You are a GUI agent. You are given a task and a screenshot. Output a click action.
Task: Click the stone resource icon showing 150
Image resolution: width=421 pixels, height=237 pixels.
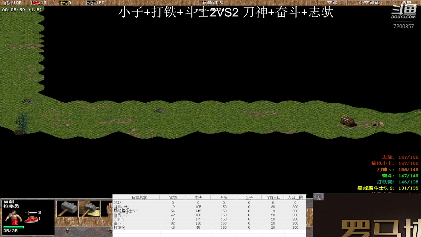coord(91,3)
